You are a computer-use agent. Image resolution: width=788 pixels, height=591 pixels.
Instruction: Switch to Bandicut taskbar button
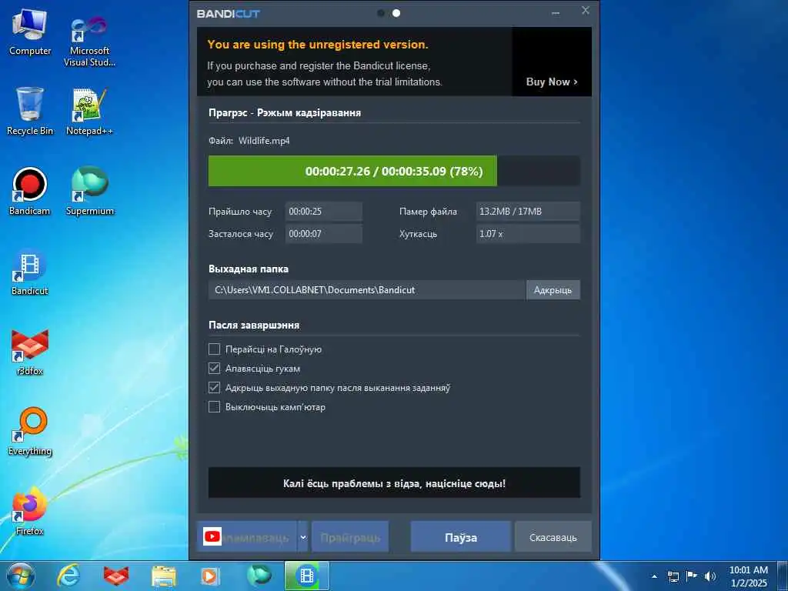[306, 576]
